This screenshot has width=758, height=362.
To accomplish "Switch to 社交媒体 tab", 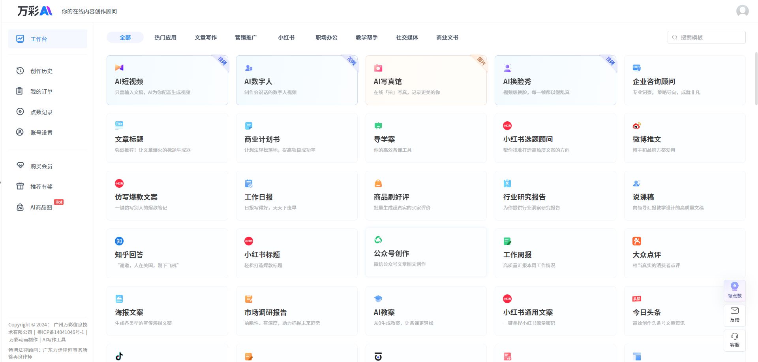I will pyautogui.click(x=407, y=38).
